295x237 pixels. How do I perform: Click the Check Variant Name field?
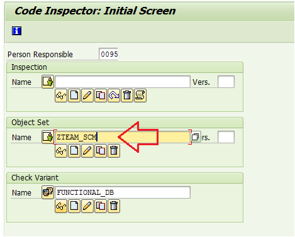(x=123, y=192)
